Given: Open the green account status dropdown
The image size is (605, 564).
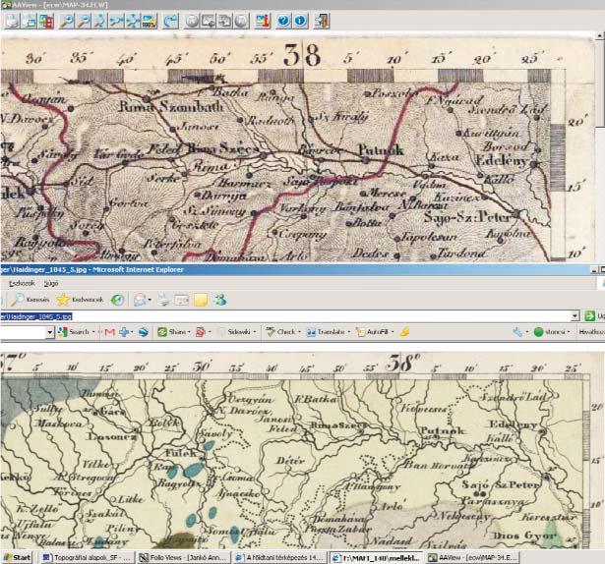Looking at the screenshot, I should point(552,332).
